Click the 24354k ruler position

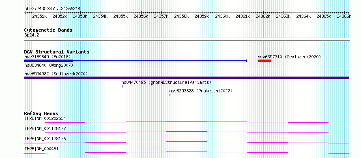coord(100,16)
